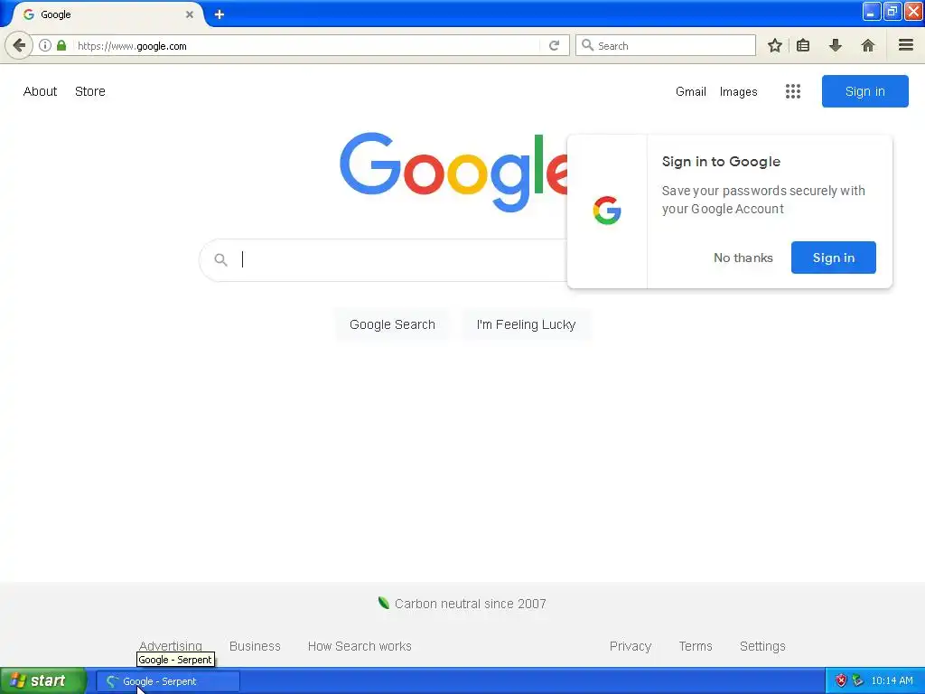The width and height of the screenshot is (925, 694).
Task: Click the magnifier icon in Google search box
Action: (220, 259)
